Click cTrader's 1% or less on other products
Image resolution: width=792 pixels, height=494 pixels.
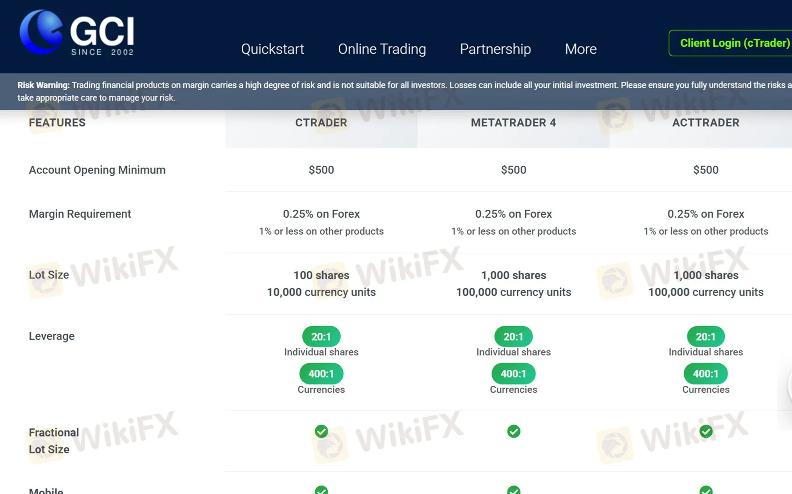coord(321,231)
